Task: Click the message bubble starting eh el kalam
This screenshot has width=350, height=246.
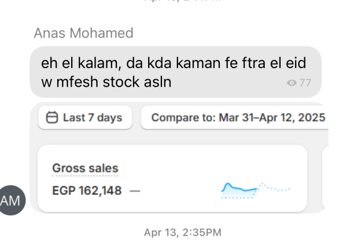Action: [176, 72]
